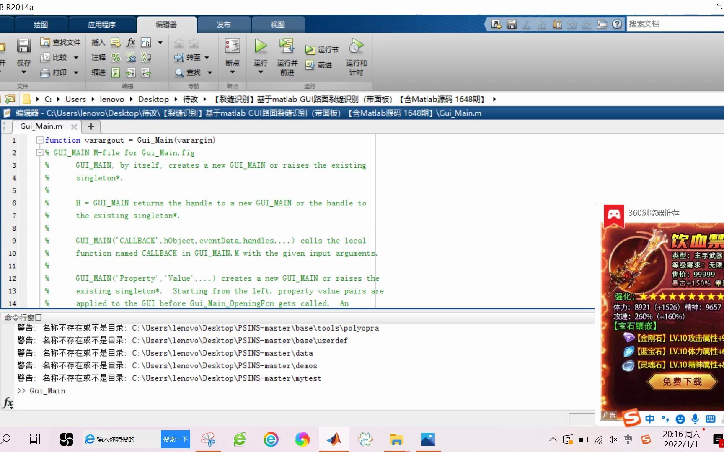The width and height of the screenshot is (724, 452).
Task: Open a new editor tab with +
Action: point(90,126)
